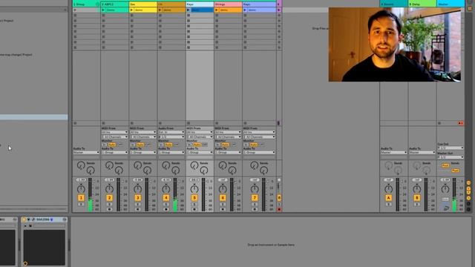
Task: Arm track 7 for recording
Action: [x=255, y=209]
